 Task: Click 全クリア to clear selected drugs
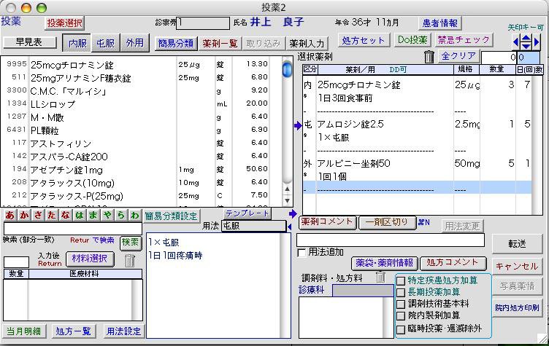click(x=458, y=56)
